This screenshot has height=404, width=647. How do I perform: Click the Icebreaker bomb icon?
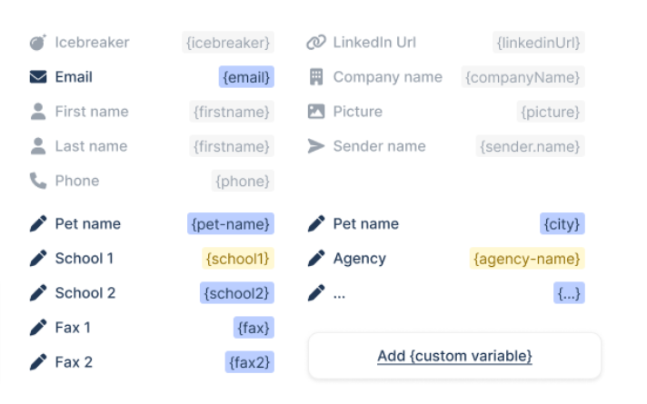point(38,43)
